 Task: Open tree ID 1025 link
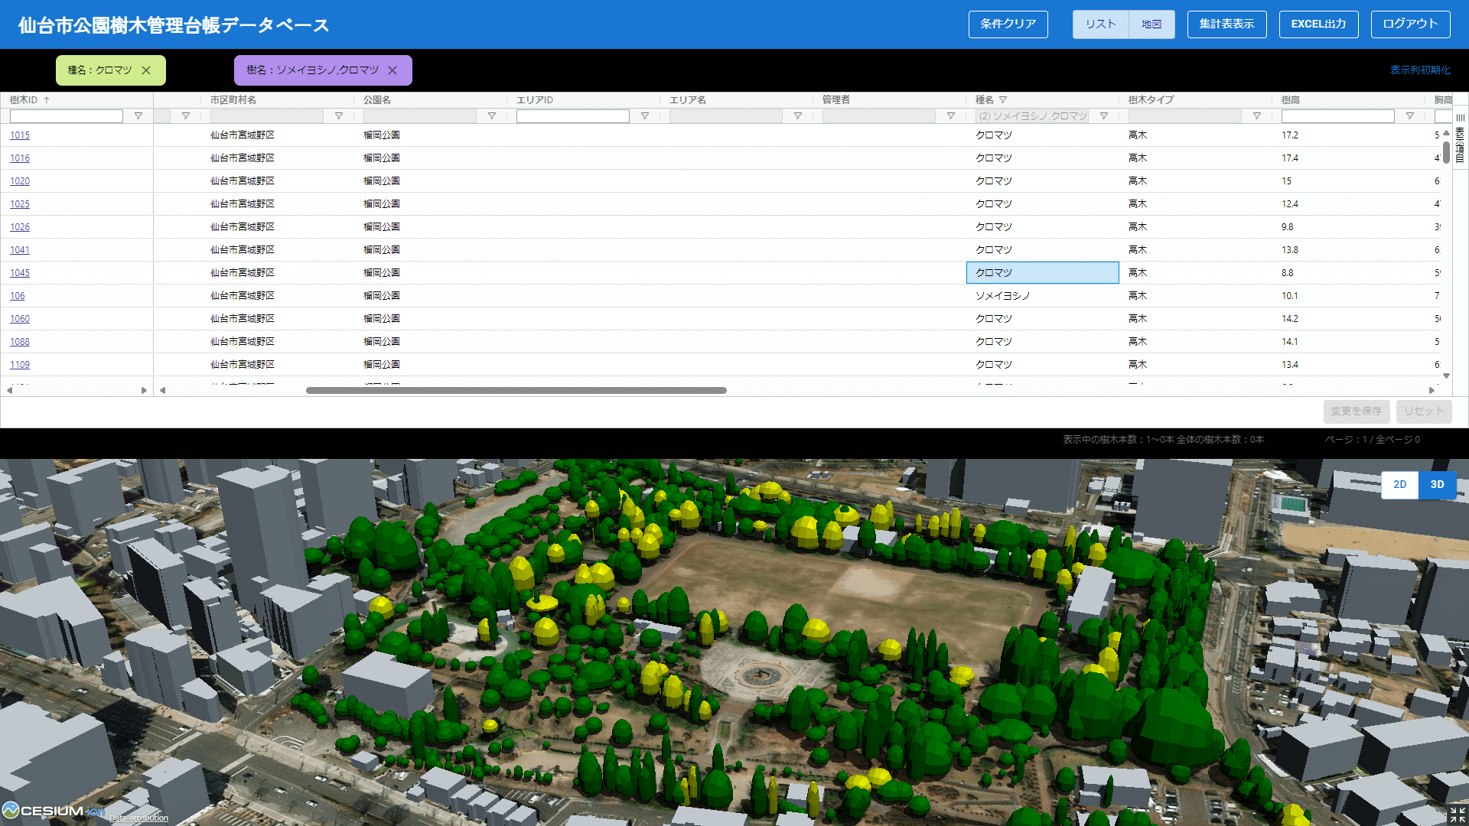click(20, 204)
